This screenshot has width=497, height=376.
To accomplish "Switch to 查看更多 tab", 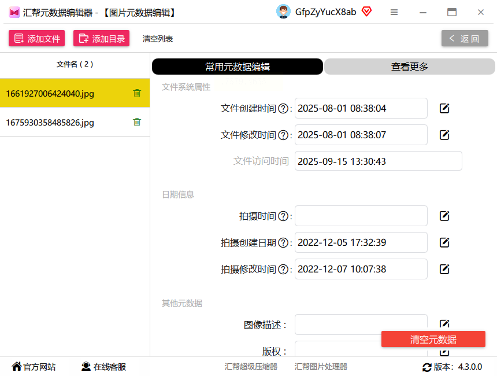I will click(410, 67).
